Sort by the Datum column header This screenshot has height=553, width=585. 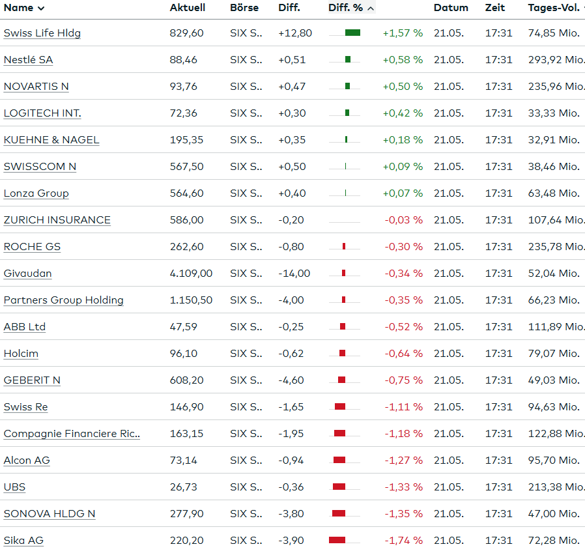pyautogui.click(x=451, y=8)
